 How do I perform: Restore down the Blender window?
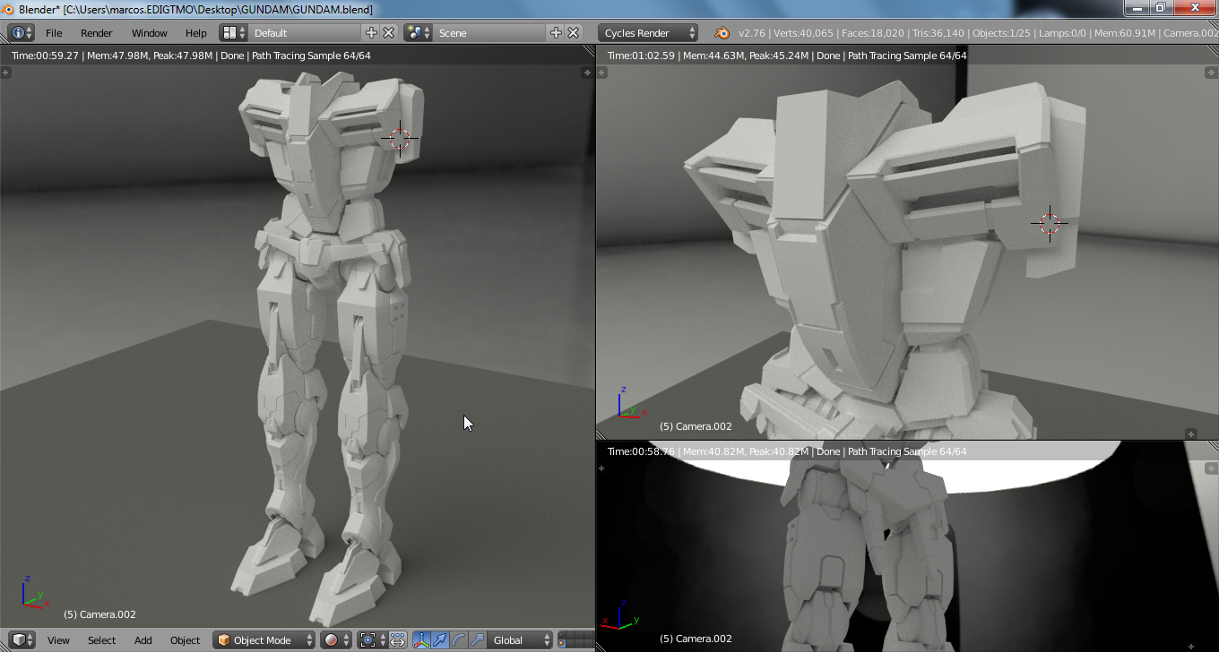point(1160,8)
